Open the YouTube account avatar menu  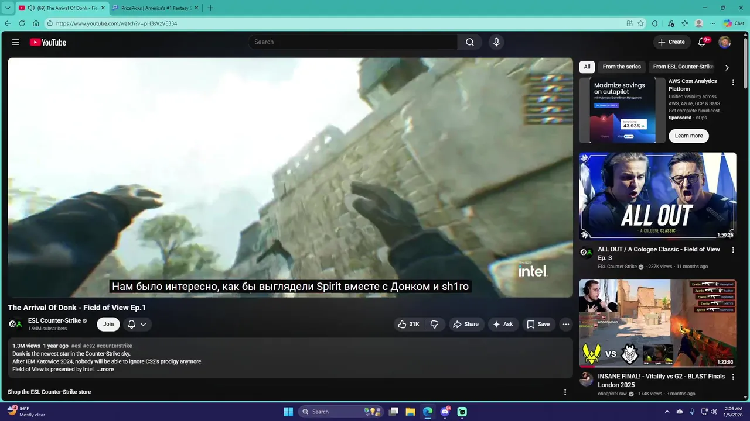click(725, 42)
